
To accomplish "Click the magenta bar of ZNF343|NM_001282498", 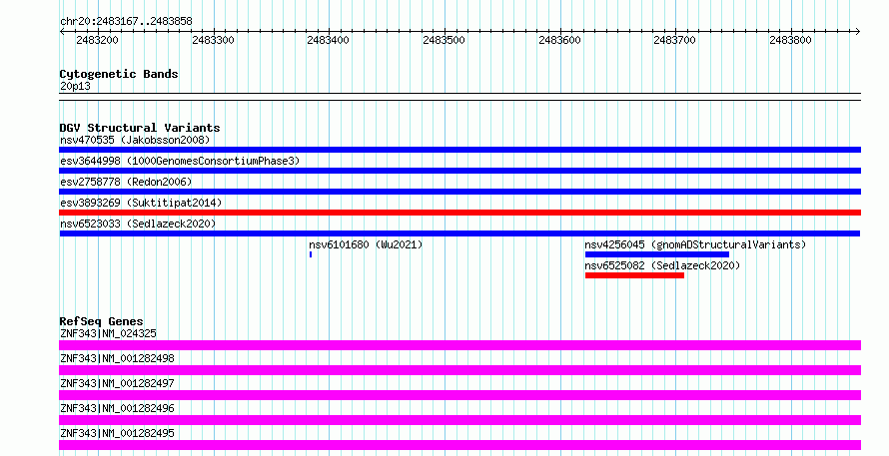I will [459, 370].
